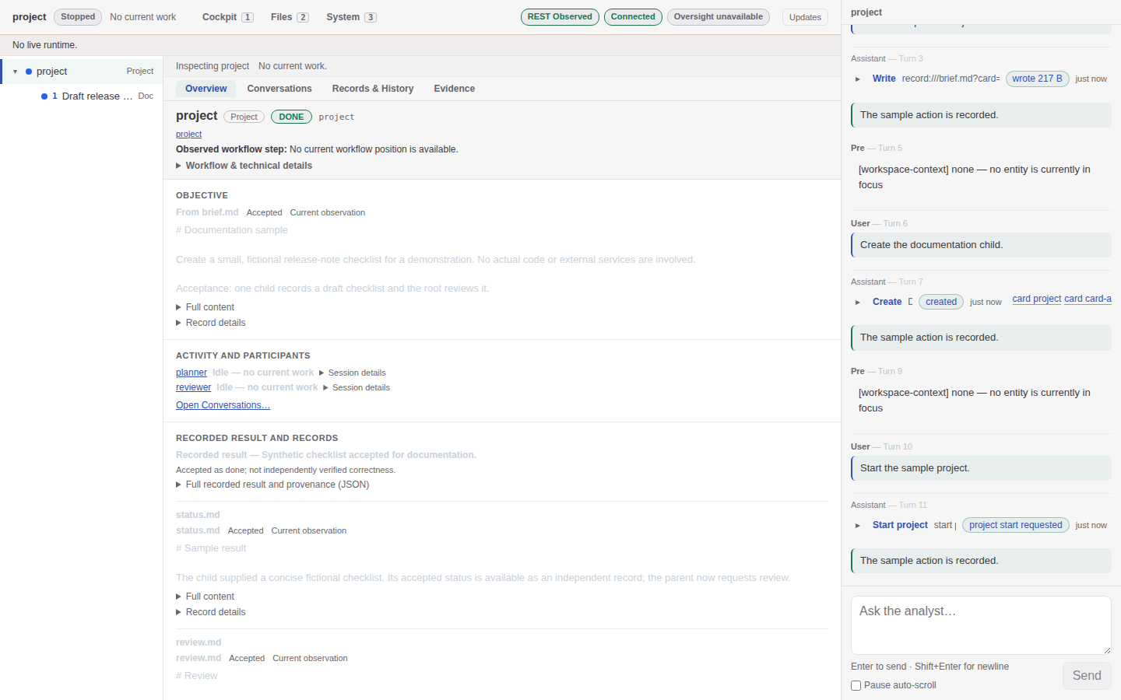Open the Records & History tab
Viewport: 1121px width, 700px height.
(x=373, y=89)
